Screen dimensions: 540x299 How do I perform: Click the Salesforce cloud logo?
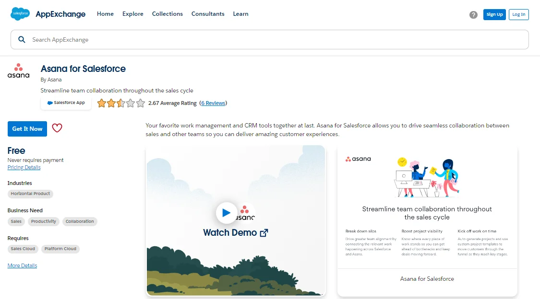coord(19,14)
